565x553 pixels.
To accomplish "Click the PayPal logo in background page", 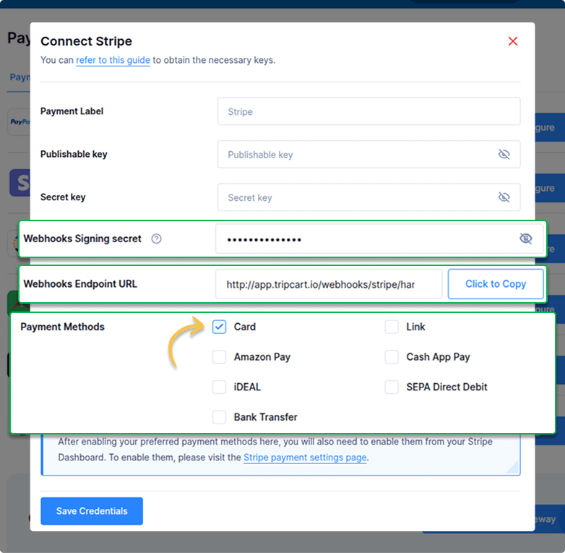I will pos(20,122).
